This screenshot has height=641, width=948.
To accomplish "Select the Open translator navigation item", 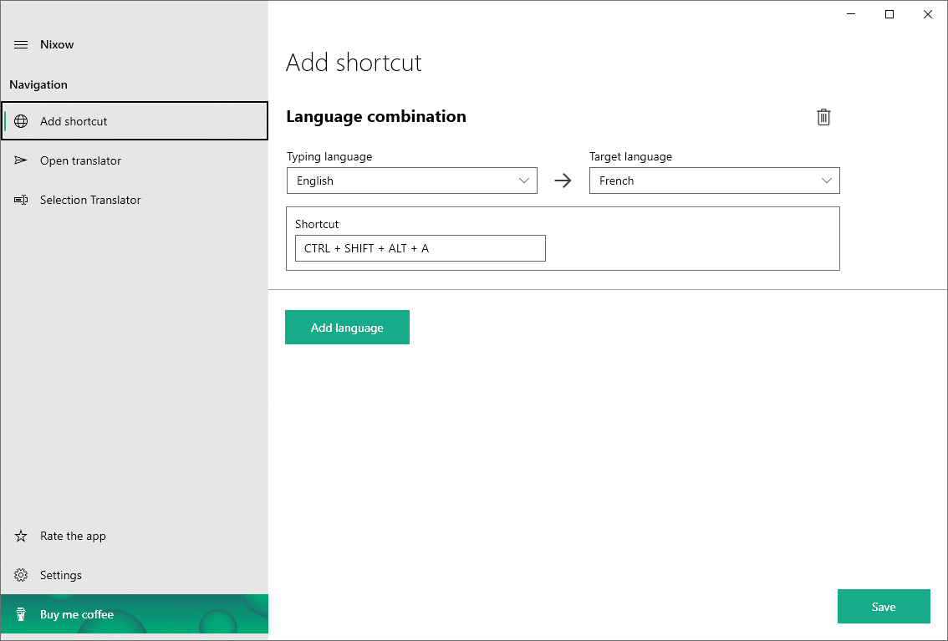I will (x=80, y=160).
